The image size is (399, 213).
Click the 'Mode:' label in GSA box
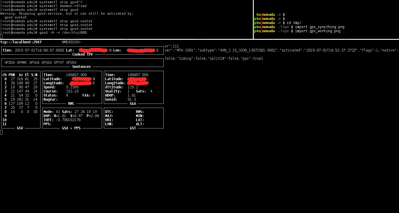pos(48,112)
